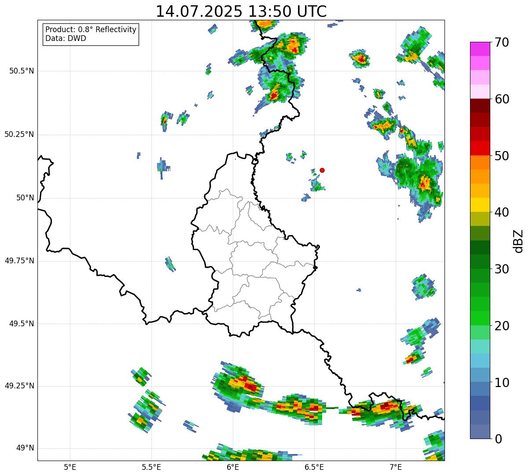
Task: Click the 49.25°N latitude label
Action: [x=19, y=386]
